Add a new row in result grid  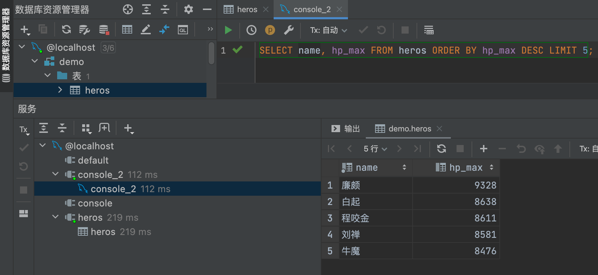pos(484,149)
